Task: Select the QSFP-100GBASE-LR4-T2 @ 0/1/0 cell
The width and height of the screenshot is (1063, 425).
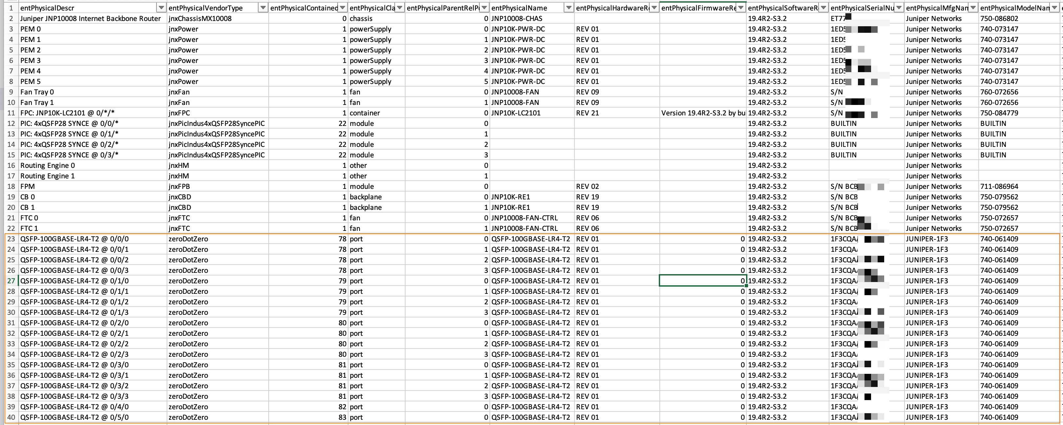Action: pyautogui.click(x=93, y=281)
